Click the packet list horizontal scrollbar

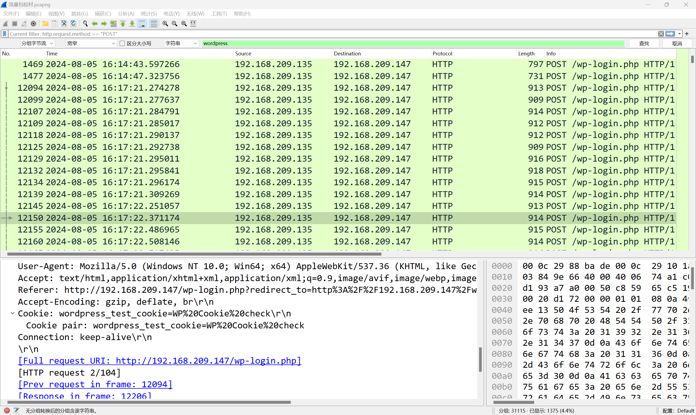(x=194, y=254)
